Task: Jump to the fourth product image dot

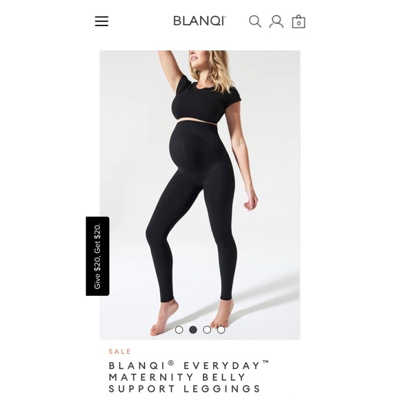Action: pos(221,330)
